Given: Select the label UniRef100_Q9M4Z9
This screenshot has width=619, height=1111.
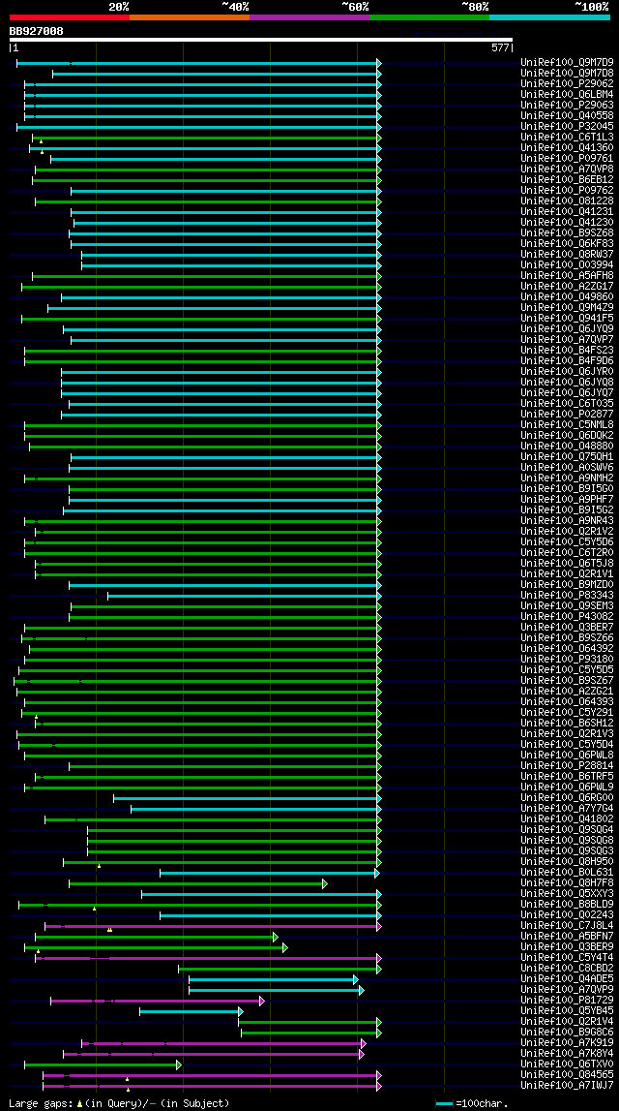Looking at the screenshot, I should pos(567,307).
